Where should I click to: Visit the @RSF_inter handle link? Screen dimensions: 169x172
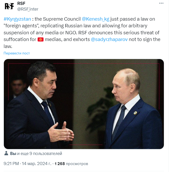pyautogui.click(x=28, y=9)
